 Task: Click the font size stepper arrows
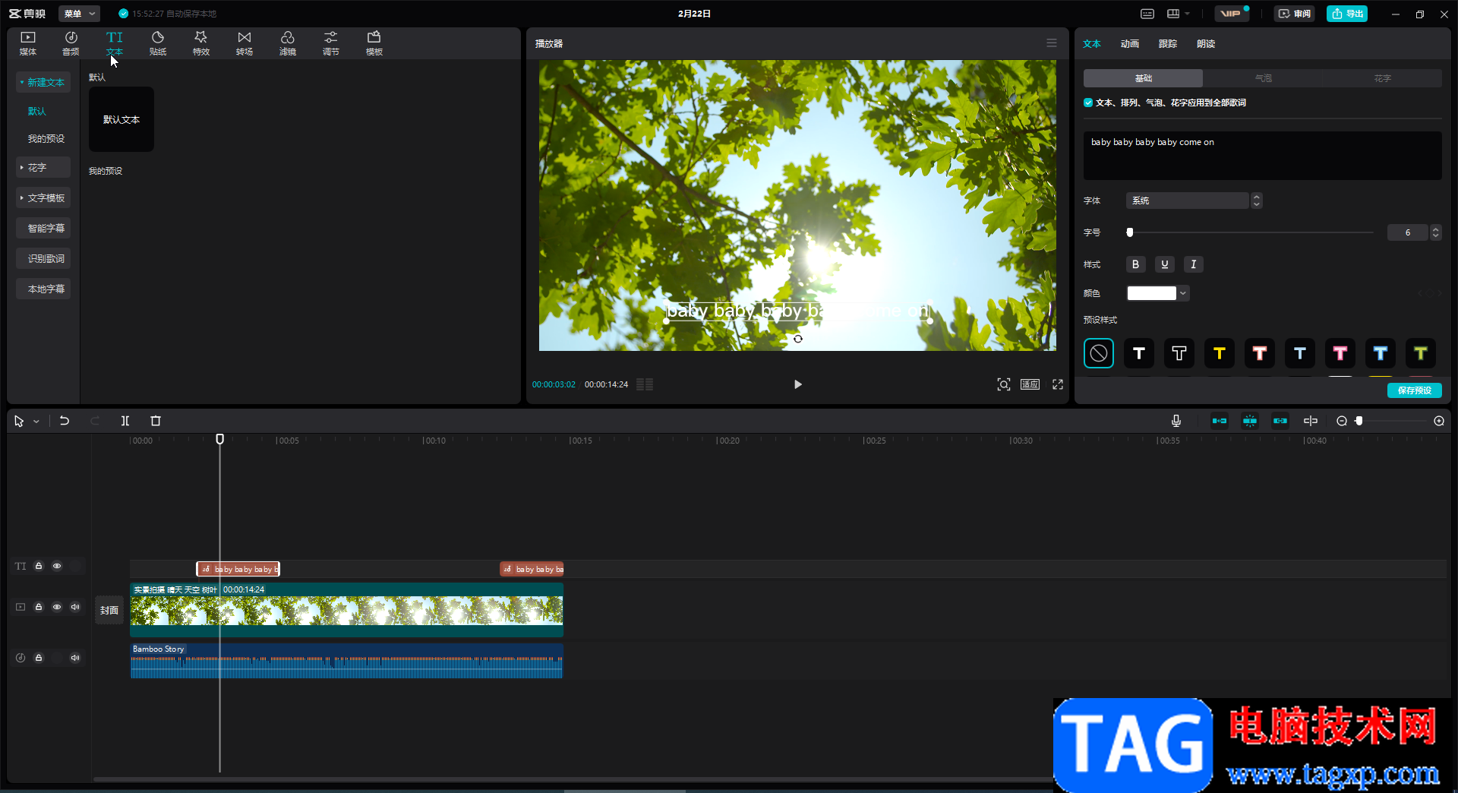tap(1436, 232)
